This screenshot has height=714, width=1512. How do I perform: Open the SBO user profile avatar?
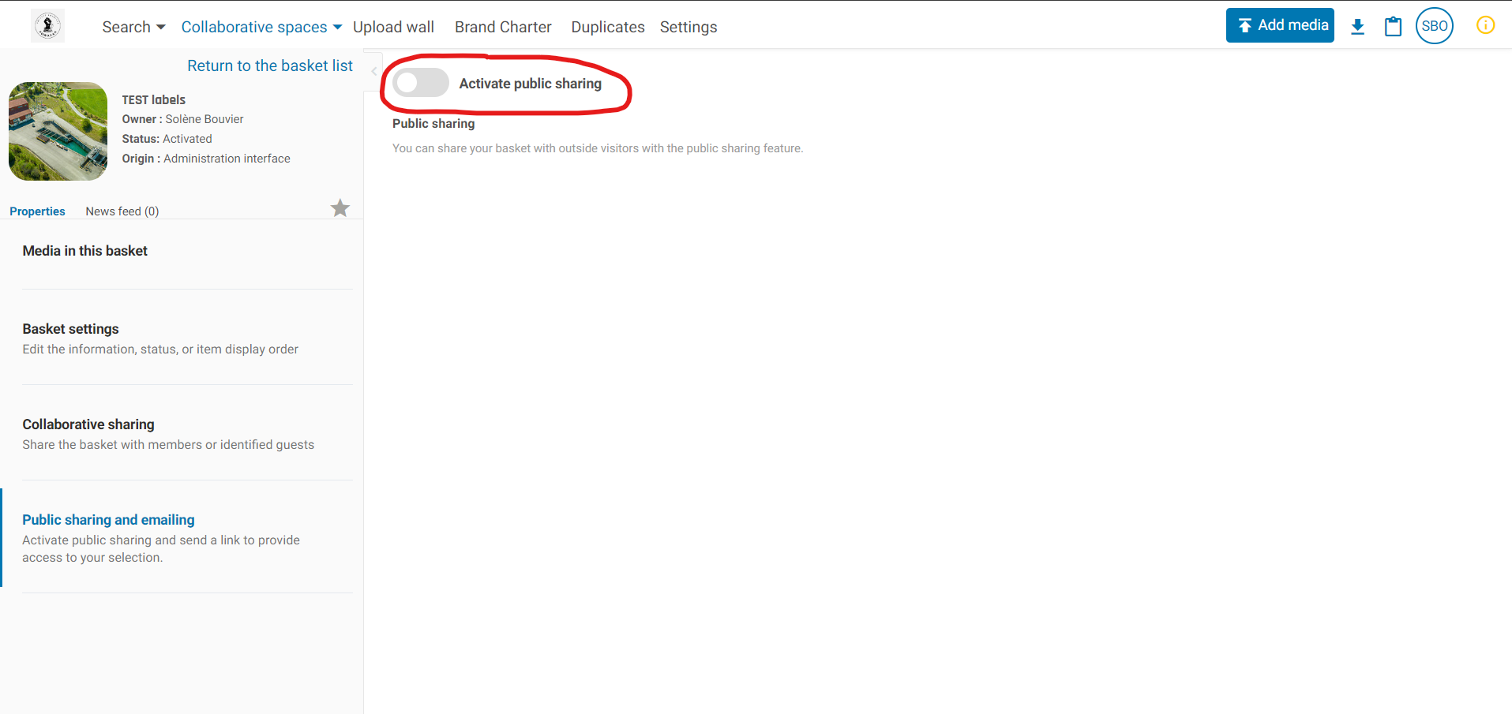click(x=1434, y=26)
